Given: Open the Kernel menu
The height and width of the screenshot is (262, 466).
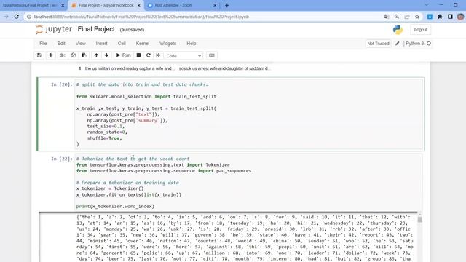Looking at the screenshot, I should point(143,44).
